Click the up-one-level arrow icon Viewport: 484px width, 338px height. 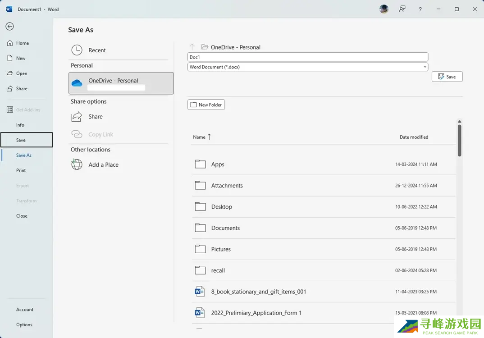click(x=192, y=47)
